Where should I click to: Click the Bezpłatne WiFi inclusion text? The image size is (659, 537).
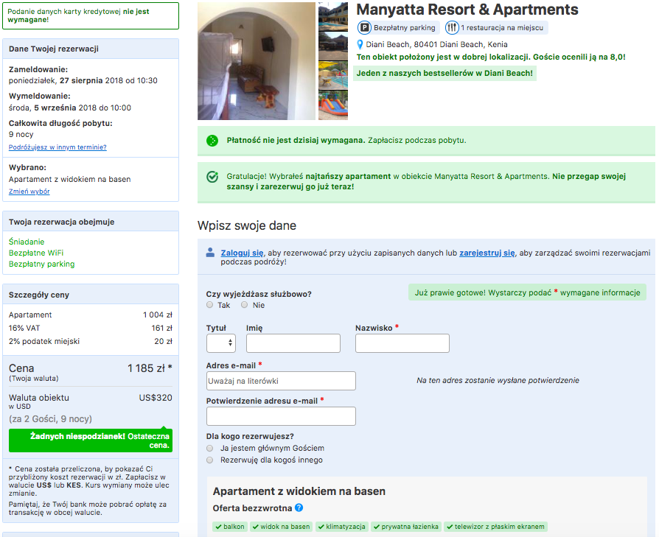coord(36,253)
